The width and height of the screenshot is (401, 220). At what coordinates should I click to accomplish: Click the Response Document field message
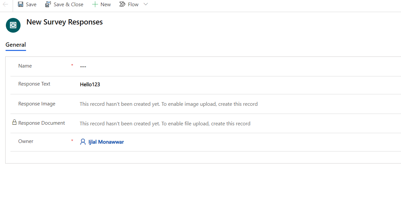coord(165,123)
